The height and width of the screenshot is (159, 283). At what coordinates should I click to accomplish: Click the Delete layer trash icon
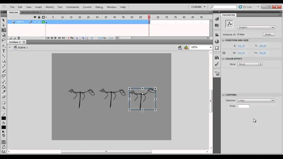tap(19, 38)
